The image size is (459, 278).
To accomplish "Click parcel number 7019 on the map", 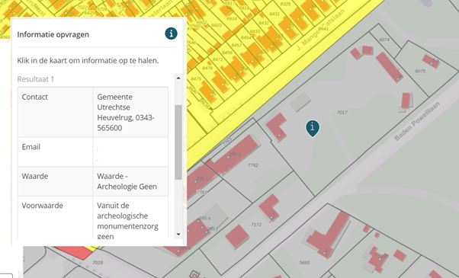I will point(98,263).
